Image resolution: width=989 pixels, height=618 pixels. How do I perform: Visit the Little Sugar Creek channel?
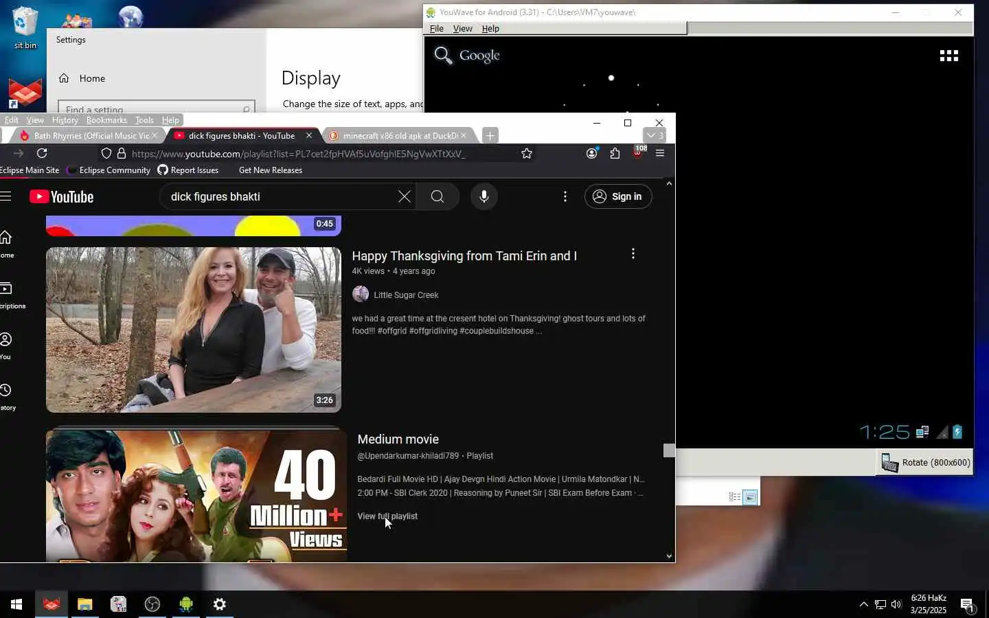406,295
